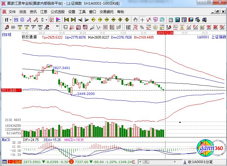Expand the candlestick style dropdown arrow
Image resolution: width=227 pixels, height=166 pixels.
47,20
